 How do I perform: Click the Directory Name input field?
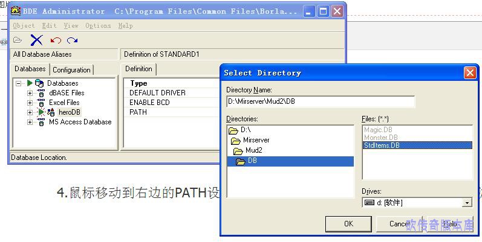click(320, 101)
